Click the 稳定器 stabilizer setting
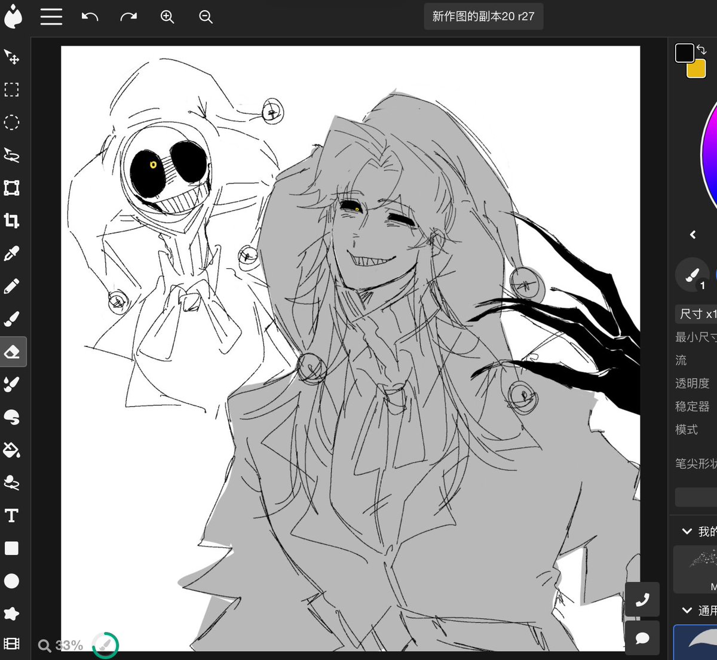Screen dimensions: 717x660 point(693,407)
